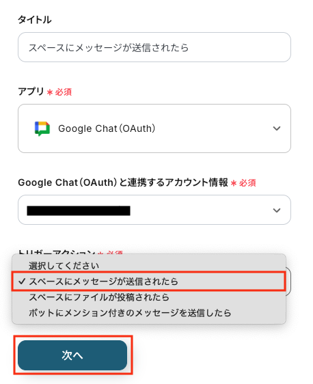Screen dimensions: 313x384
Task: Click the Google Chat(OAuth)と連携するアカウント情報 label
Action: tap(123, 182)
